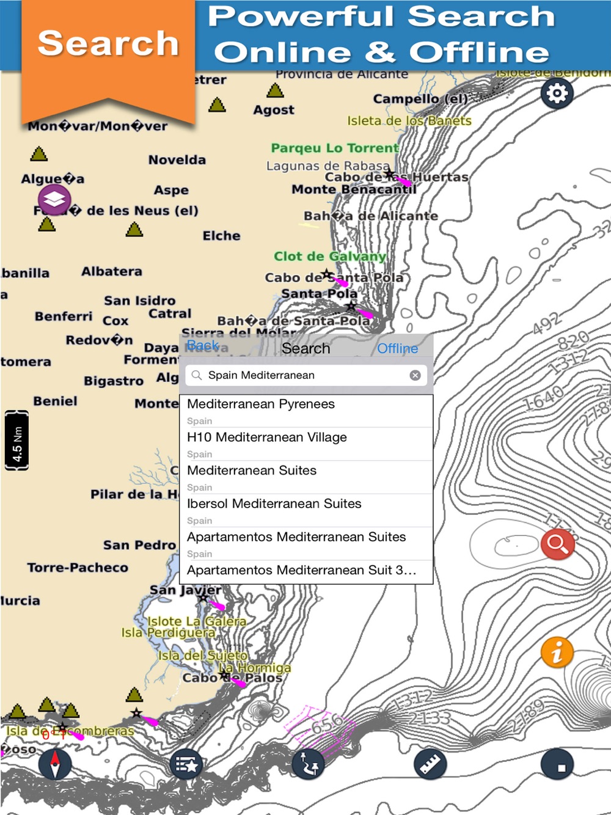The image size is (611, 815).
Task: Tap the Elche town label
Action: (221, 236)
